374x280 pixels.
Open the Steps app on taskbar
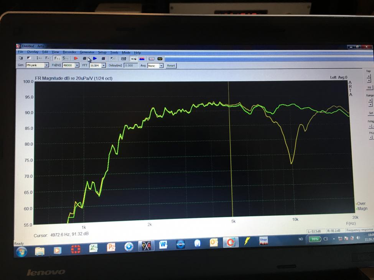point(264,241)
